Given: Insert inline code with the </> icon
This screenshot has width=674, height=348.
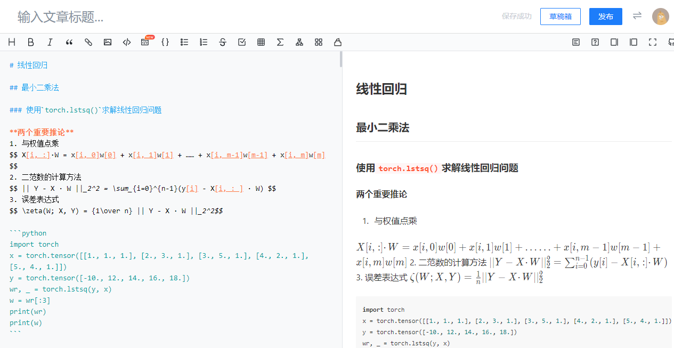Looking at the screenshot, I should pyautogui.click(x=127, y=42).
